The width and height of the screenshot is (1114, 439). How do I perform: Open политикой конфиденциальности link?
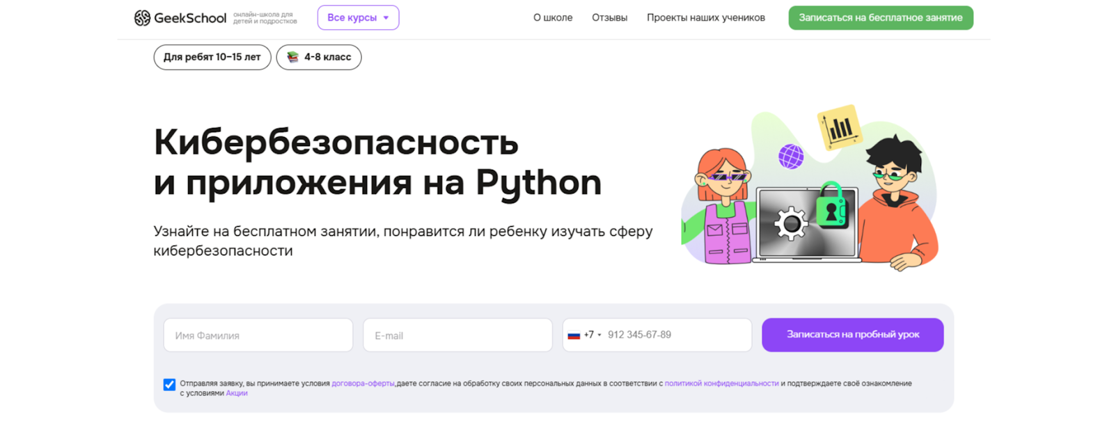click(721, 383)
